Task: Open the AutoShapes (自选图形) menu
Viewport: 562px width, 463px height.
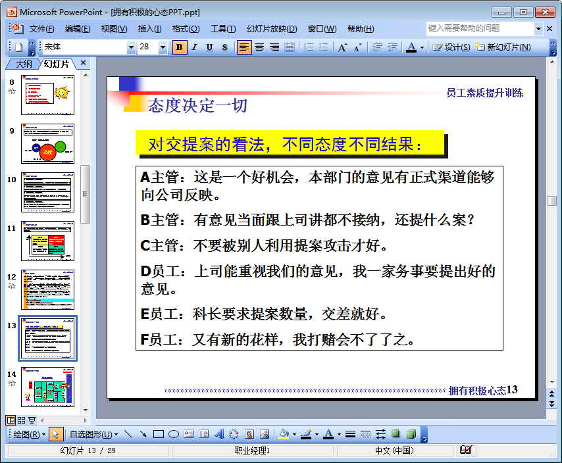Action: pos(93,434)
